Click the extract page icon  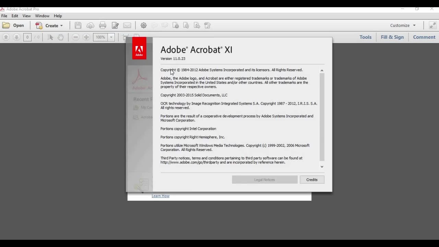click(197, 25)
